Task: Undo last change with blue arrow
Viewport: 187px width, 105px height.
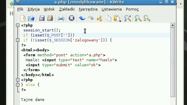Action: click(x=82, y=18)
